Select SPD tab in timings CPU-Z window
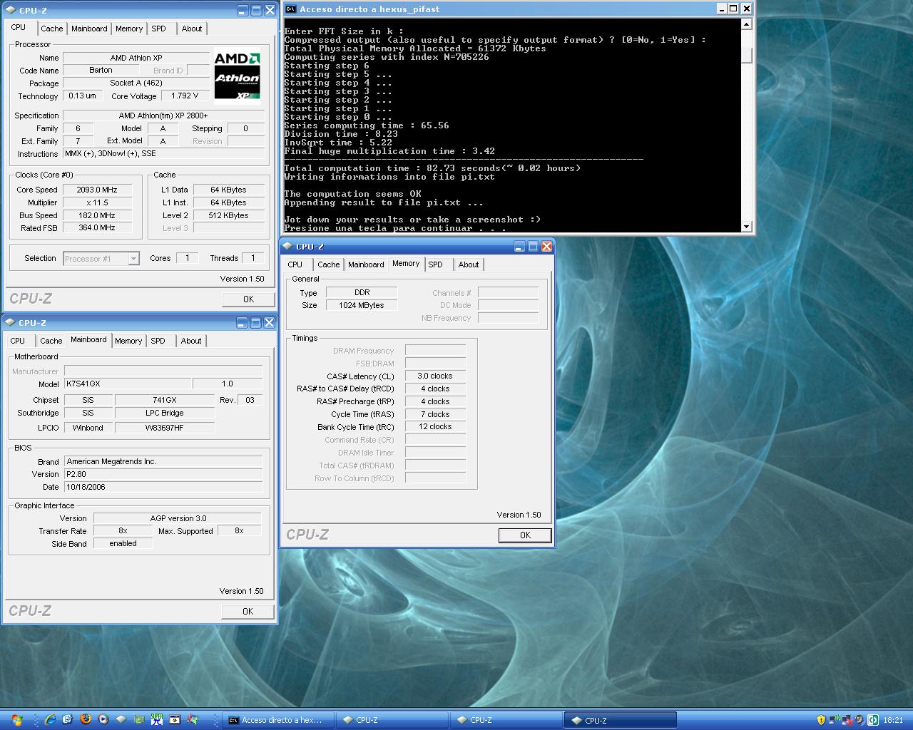This screenshot has height=730, width=913. [x=435, y=265]
